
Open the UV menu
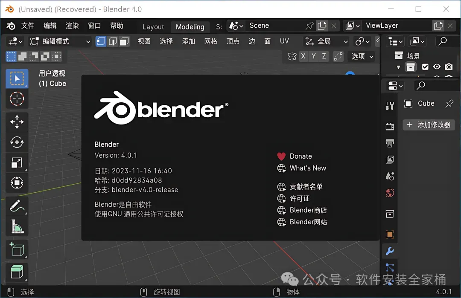click(284, 41)
